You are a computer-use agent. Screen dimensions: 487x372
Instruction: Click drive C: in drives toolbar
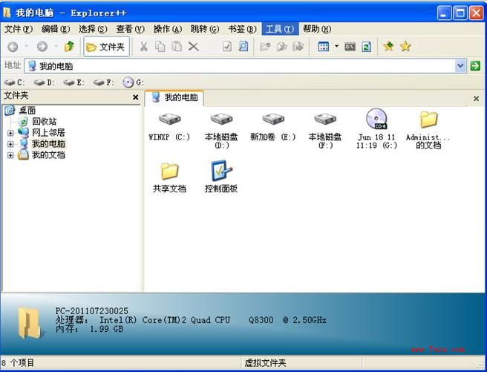[x=14, y=82]
